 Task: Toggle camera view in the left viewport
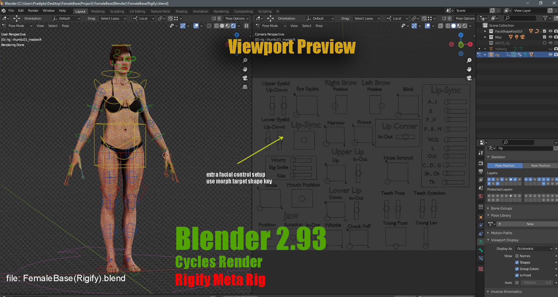pos(245,78)
